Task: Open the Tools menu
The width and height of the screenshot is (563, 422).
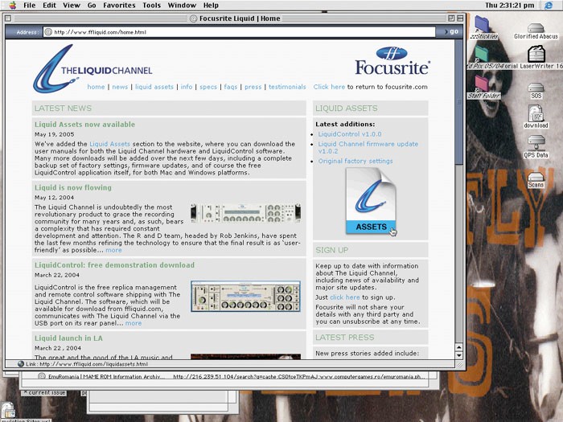Action: coord(151,6)
